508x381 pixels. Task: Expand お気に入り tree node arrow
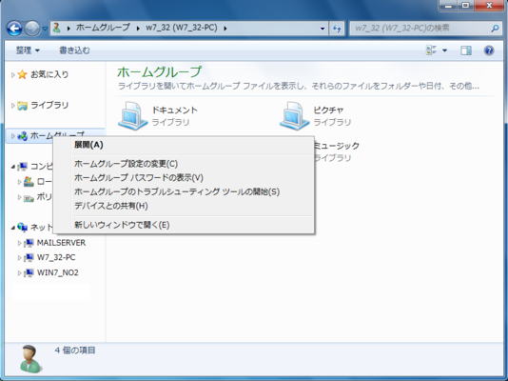pyautogui.click(x=12, y=75)
